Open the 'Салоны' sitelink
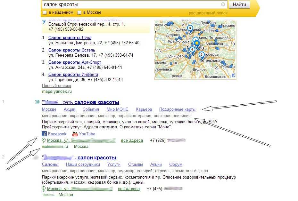This screenshot has width=298, height=201. [x=50, y=165]
